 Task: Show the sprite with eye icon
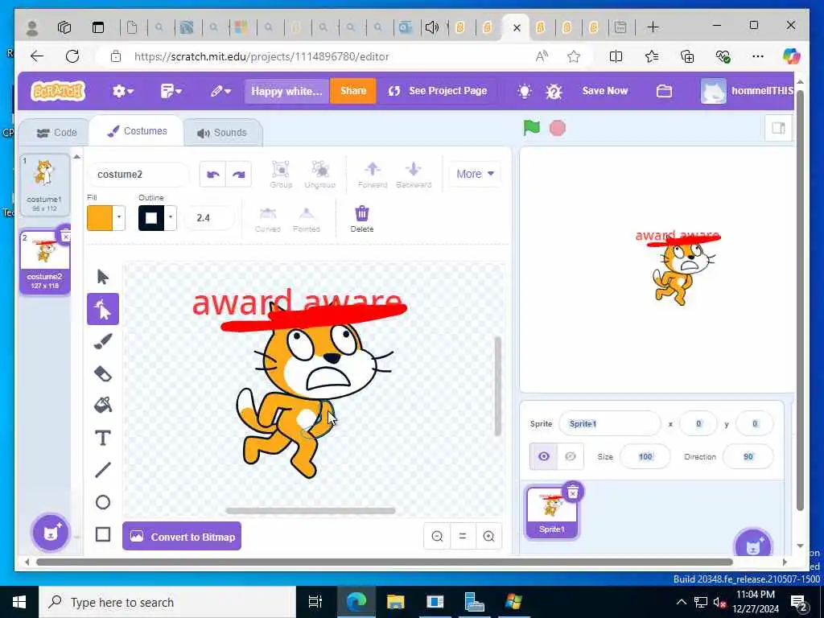544,456
